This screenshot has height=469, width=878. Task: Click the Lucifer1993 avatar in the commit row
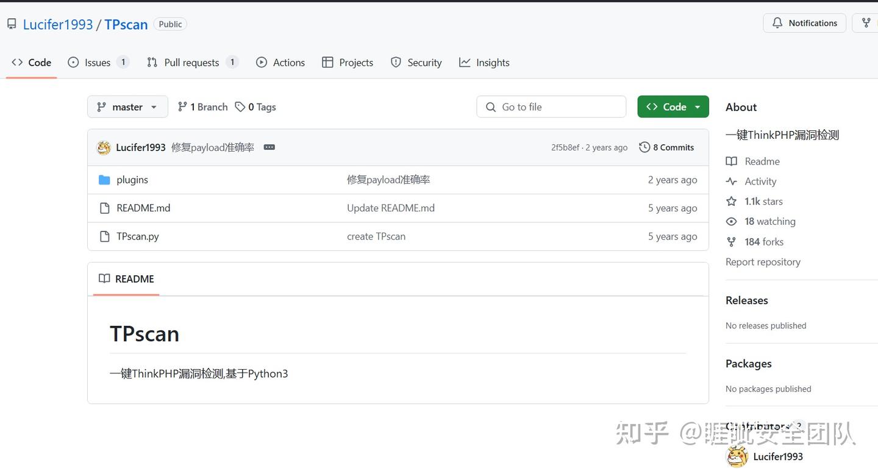(x=104, y=147)
